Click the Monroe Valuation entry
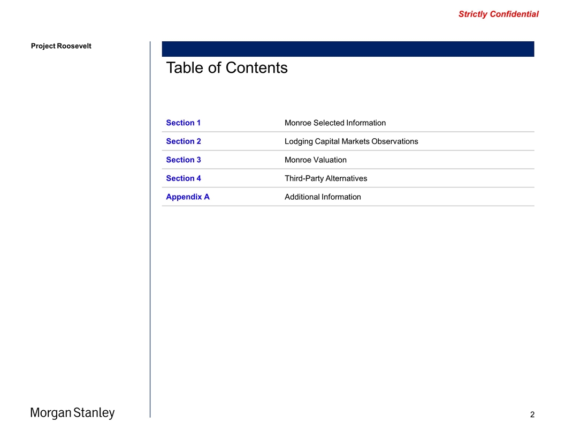This screenshot has height=437, width=565. coord(315,160)
